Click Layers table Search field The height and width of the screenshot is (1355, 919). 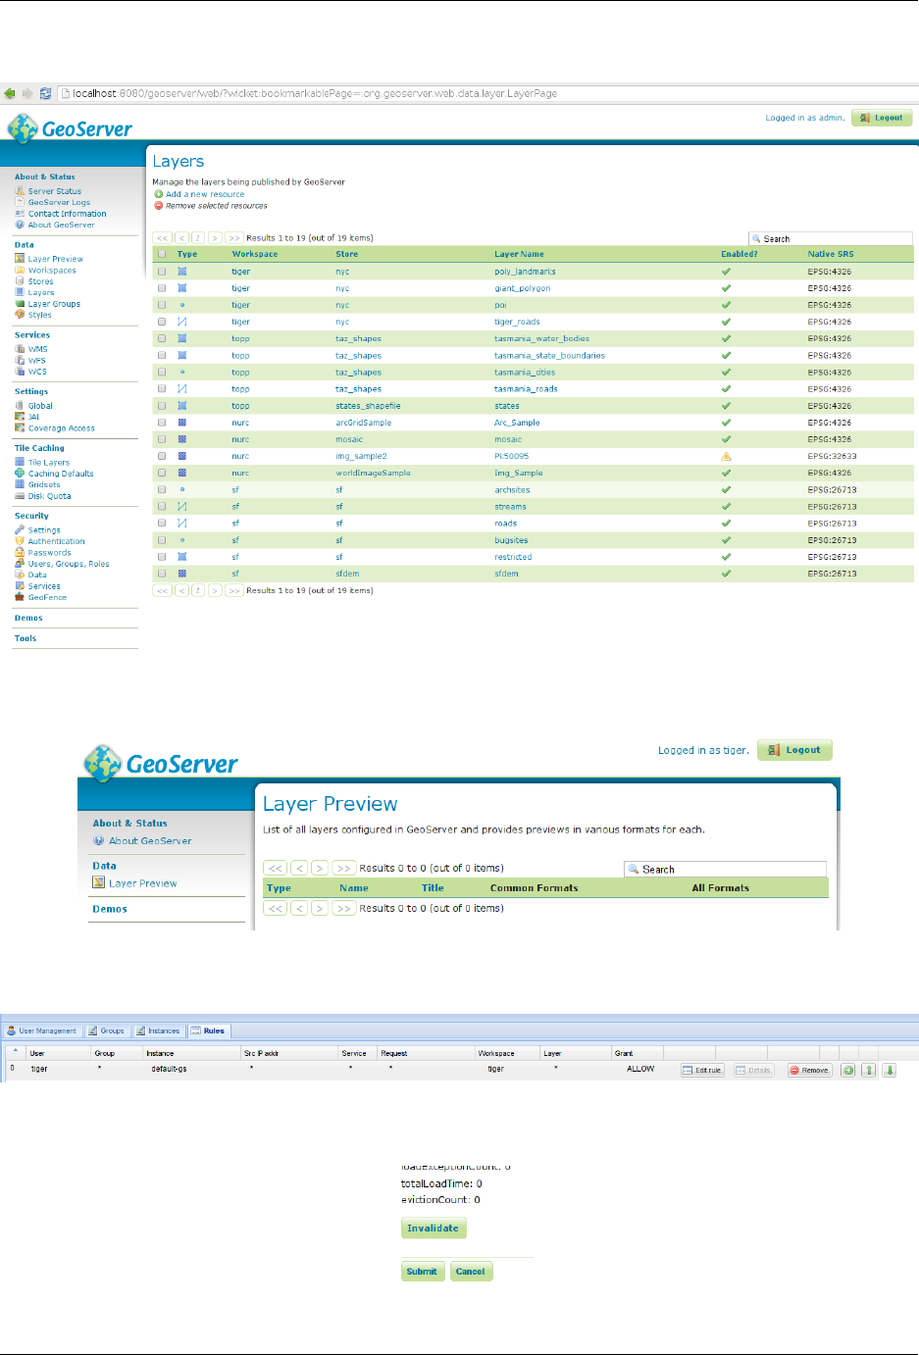[830, 238]
